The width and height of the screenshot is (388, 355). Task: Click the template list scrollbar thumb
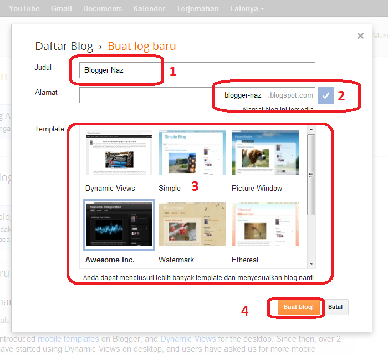pos(312,175)
